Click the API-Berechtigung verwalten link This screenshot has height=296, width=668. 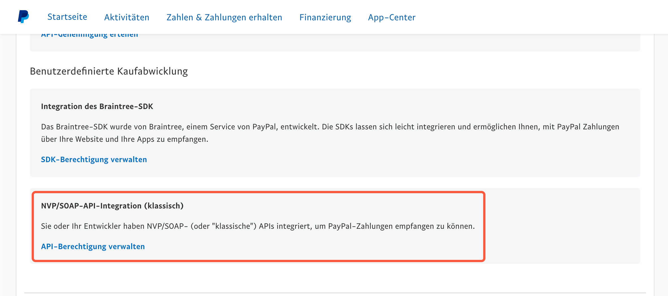[x=93, y=247]
